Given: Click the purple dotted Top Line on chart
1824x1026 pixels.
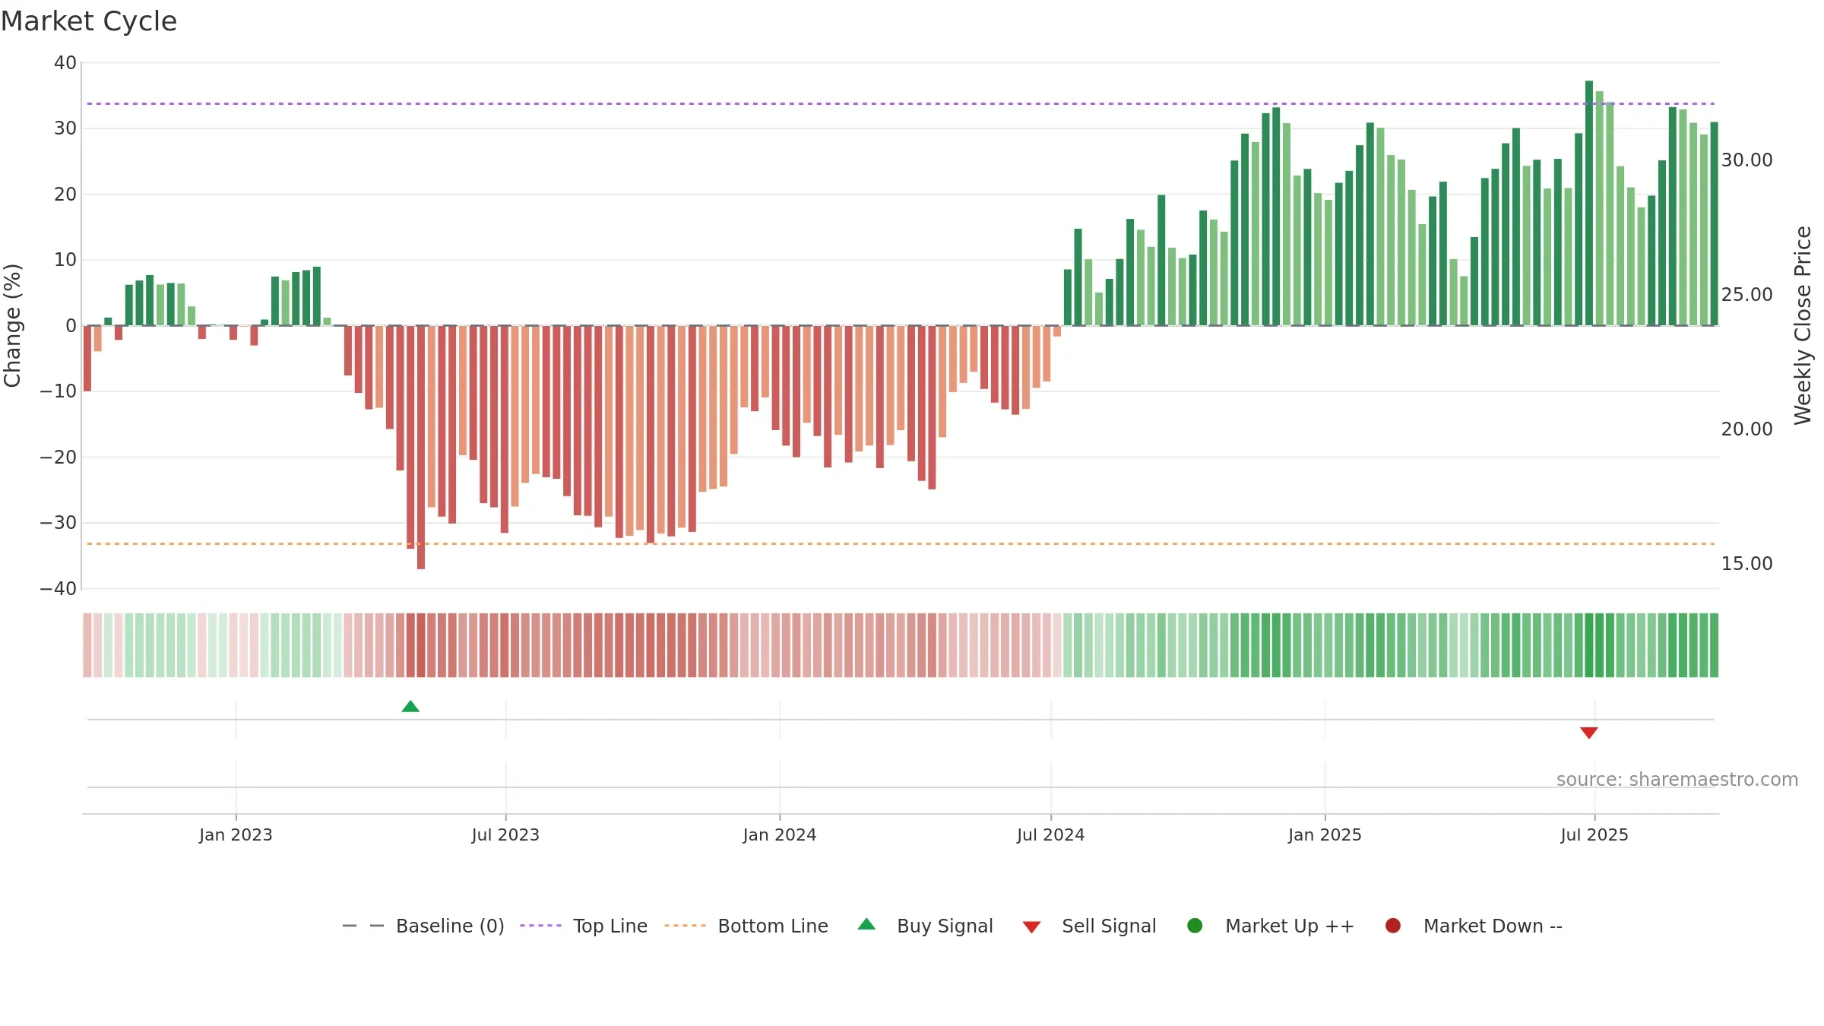Looking at the screenshot, I should (901, 103).
